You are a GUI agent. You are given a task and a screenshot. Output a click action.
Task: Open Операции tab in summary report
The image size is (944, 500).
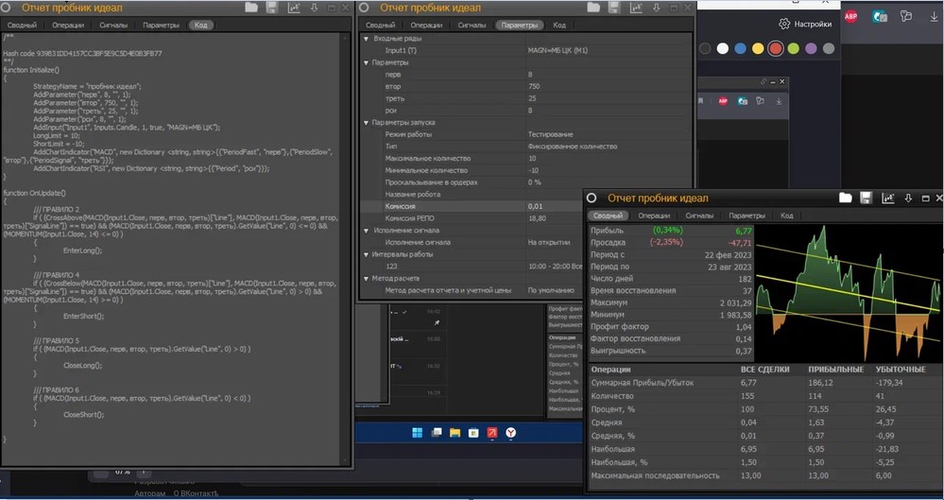tap(654, 216)
